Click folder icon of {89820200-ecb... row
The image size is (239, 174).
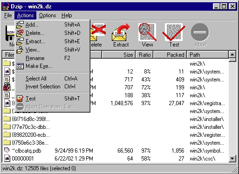[x=7, y=134]
